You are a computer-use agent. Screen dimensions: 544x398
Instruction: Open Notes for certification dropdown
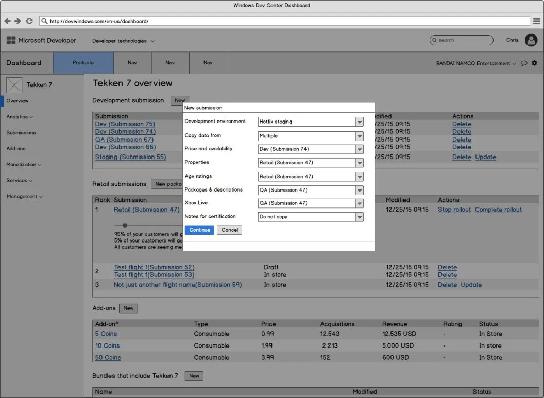tap(311, 217)
